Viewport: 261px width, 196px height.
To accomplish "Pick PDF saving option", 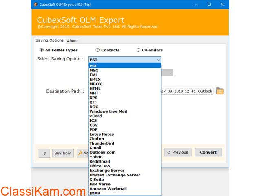I will [125, 130].
